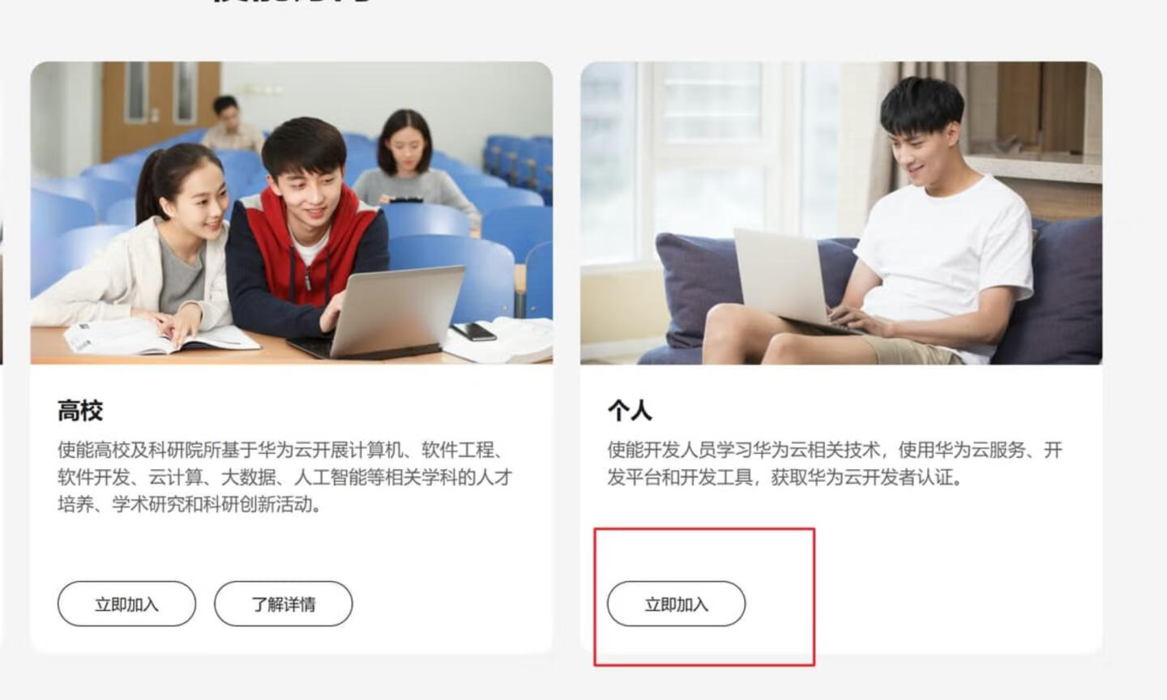Screen dimensions: 1167x700
Task: Click the 高校 description starting 使能高校及科研院所
Action: (284, 477)
